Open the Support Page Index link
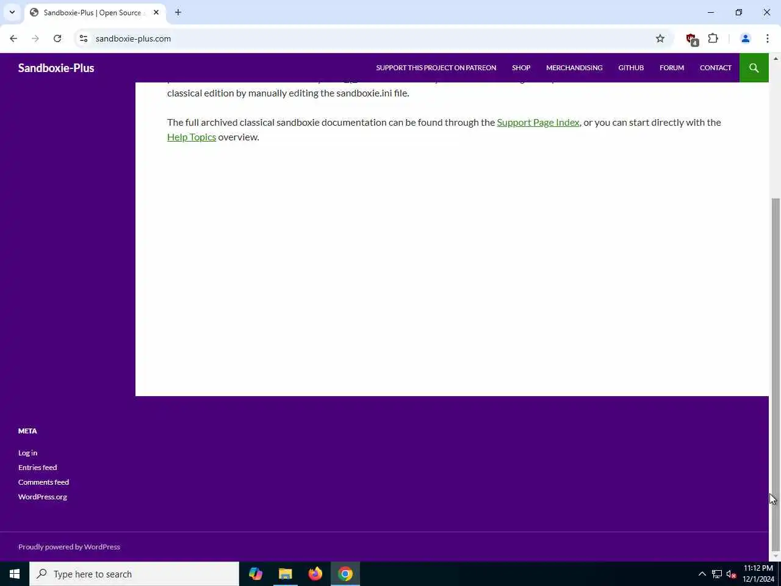Viewport: 781px width, 586px height. (x=538, y=122)
